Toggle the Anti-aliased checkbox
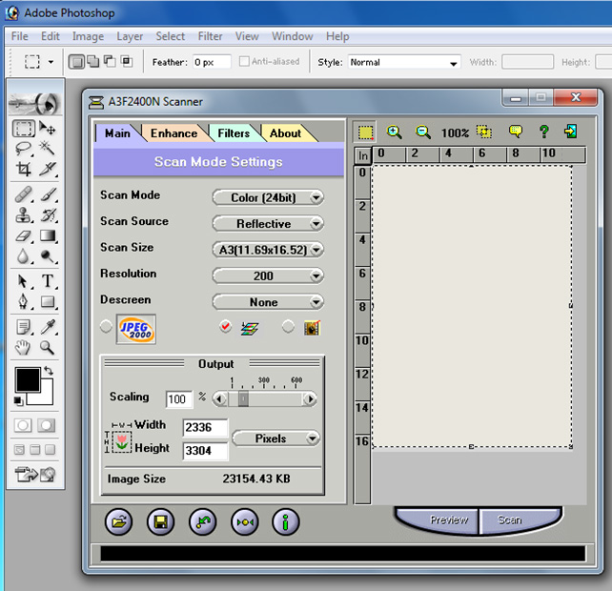The image size is (612, 591). pyautogui.click(x=244, y=61)
